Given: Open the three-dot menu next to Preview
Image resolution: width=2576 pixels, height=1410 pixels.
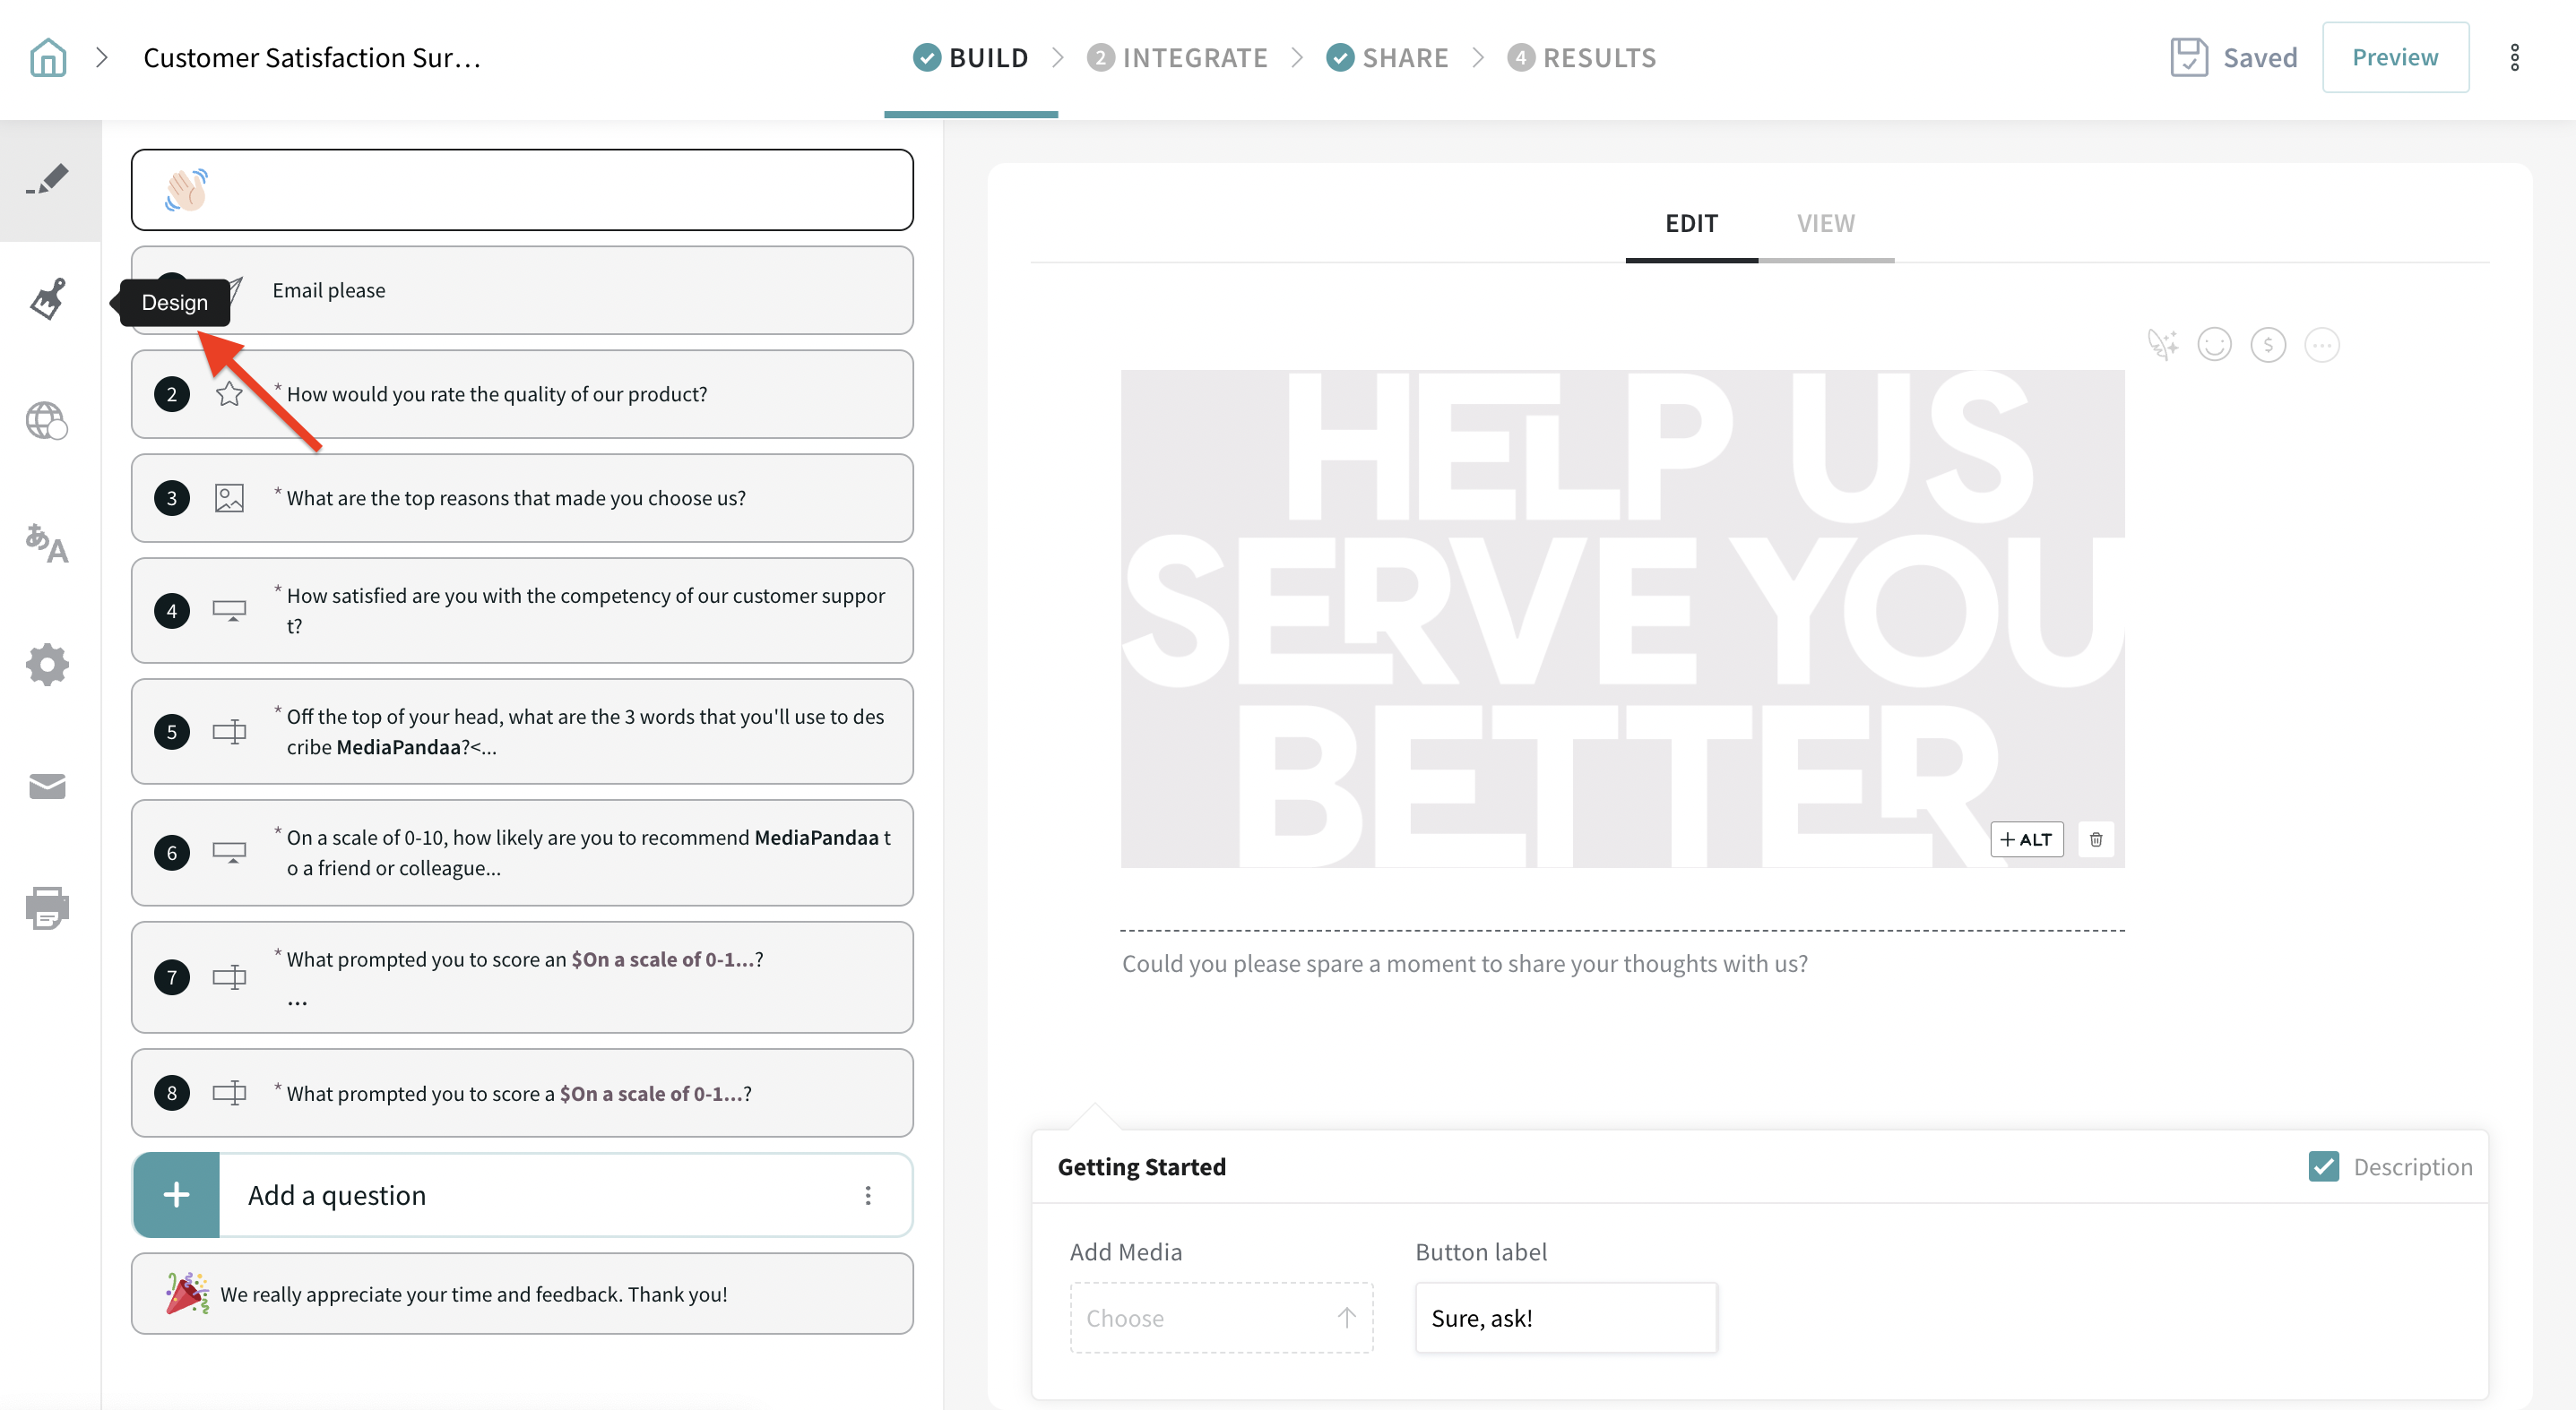Looking at the screenshot, I should [2514, 57].
